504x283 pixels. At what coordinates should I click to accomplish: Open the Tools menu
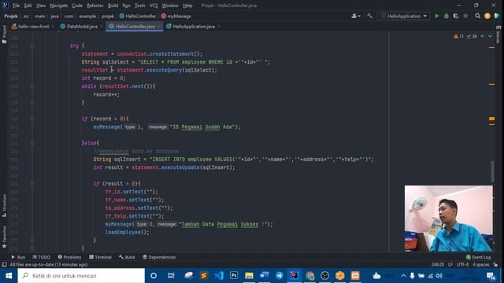tap(140, 6)
